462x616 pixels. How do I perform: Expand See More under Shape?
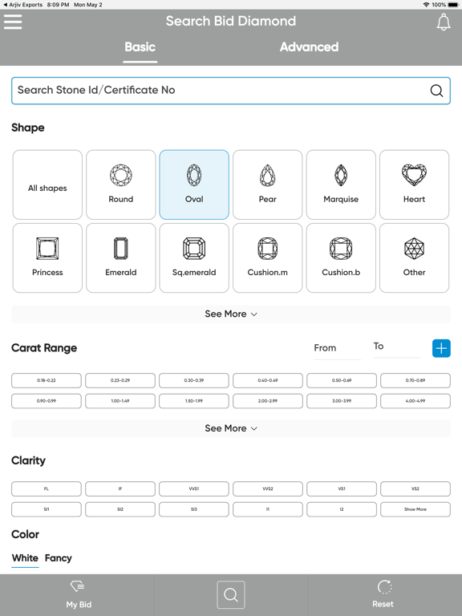[x=231, y=314]
